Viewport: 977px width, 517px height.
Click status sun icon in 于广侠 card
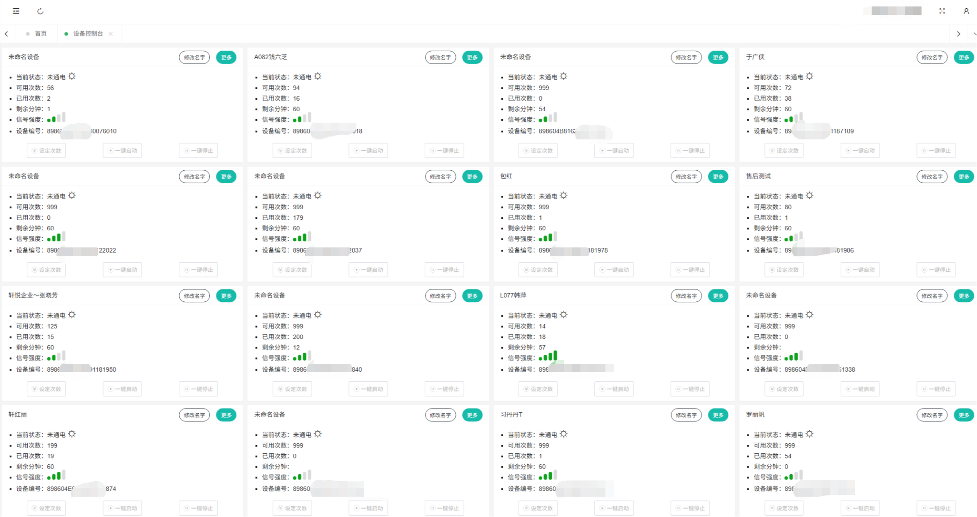[x=810, y=77]
